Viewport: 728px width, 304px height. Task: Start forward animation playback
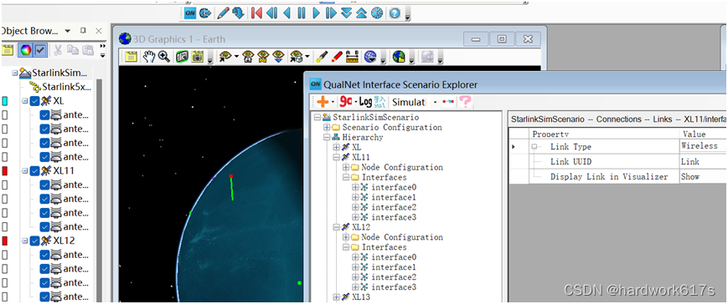[x=317, y=13]
